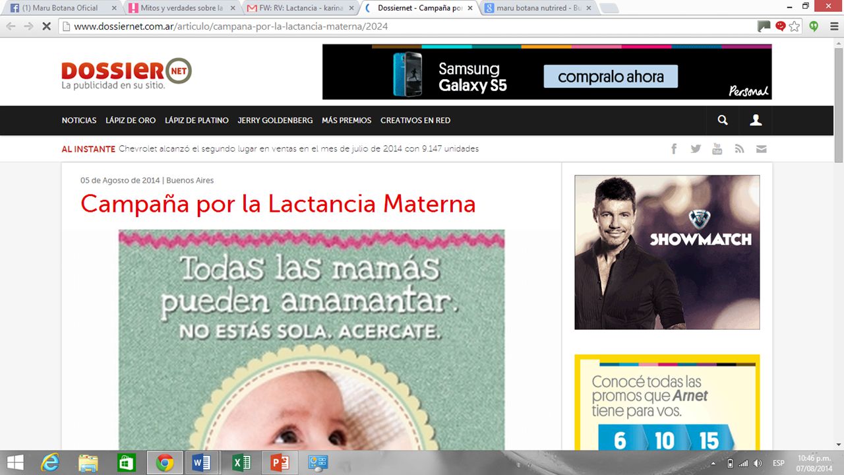Open JERRY GOLDENBERG menu item

[x=275, y=120]
